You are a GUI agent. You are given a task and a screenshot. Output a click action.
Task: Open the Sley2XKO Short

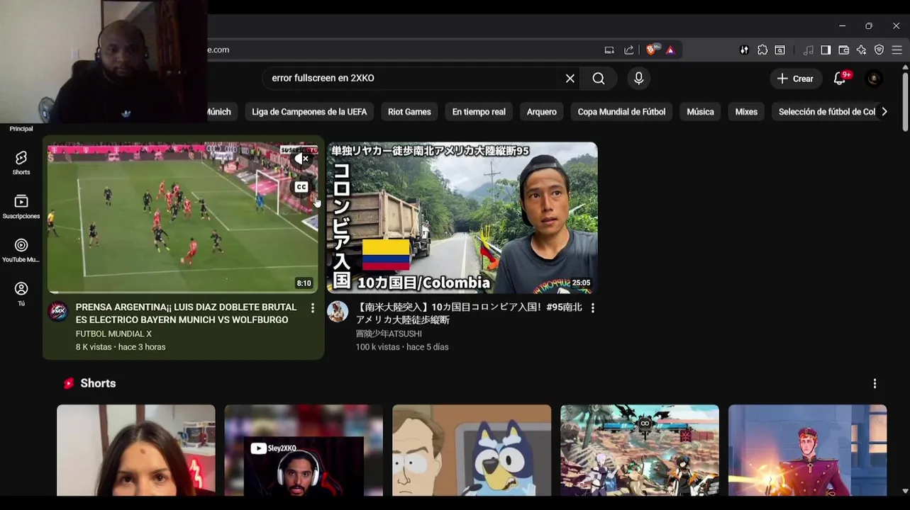point(304,450)
